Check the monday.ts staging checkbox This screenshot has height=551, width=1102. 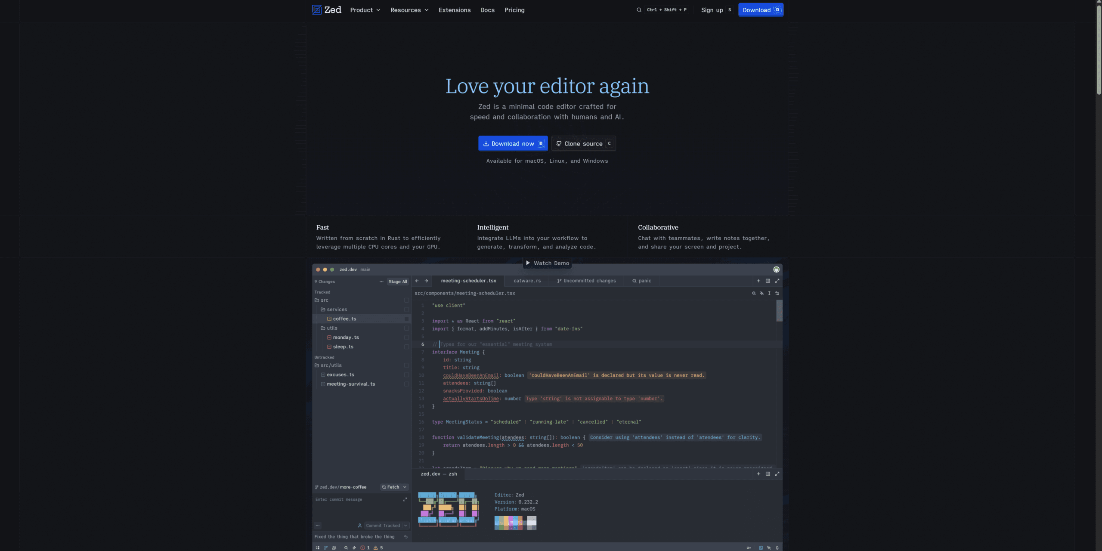point(406,337)
